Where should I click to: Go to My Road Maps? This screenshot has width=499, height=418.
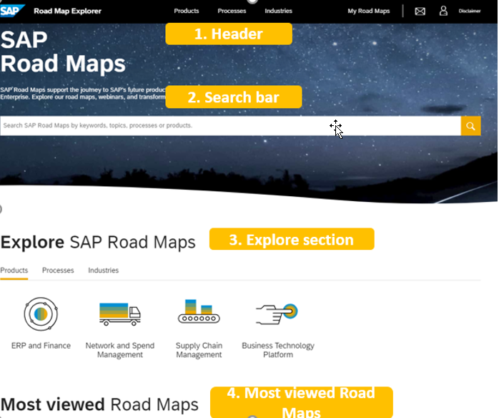[x=368, y=11]
